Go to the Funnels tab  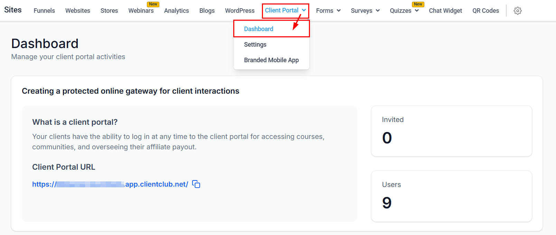[44, 11]
